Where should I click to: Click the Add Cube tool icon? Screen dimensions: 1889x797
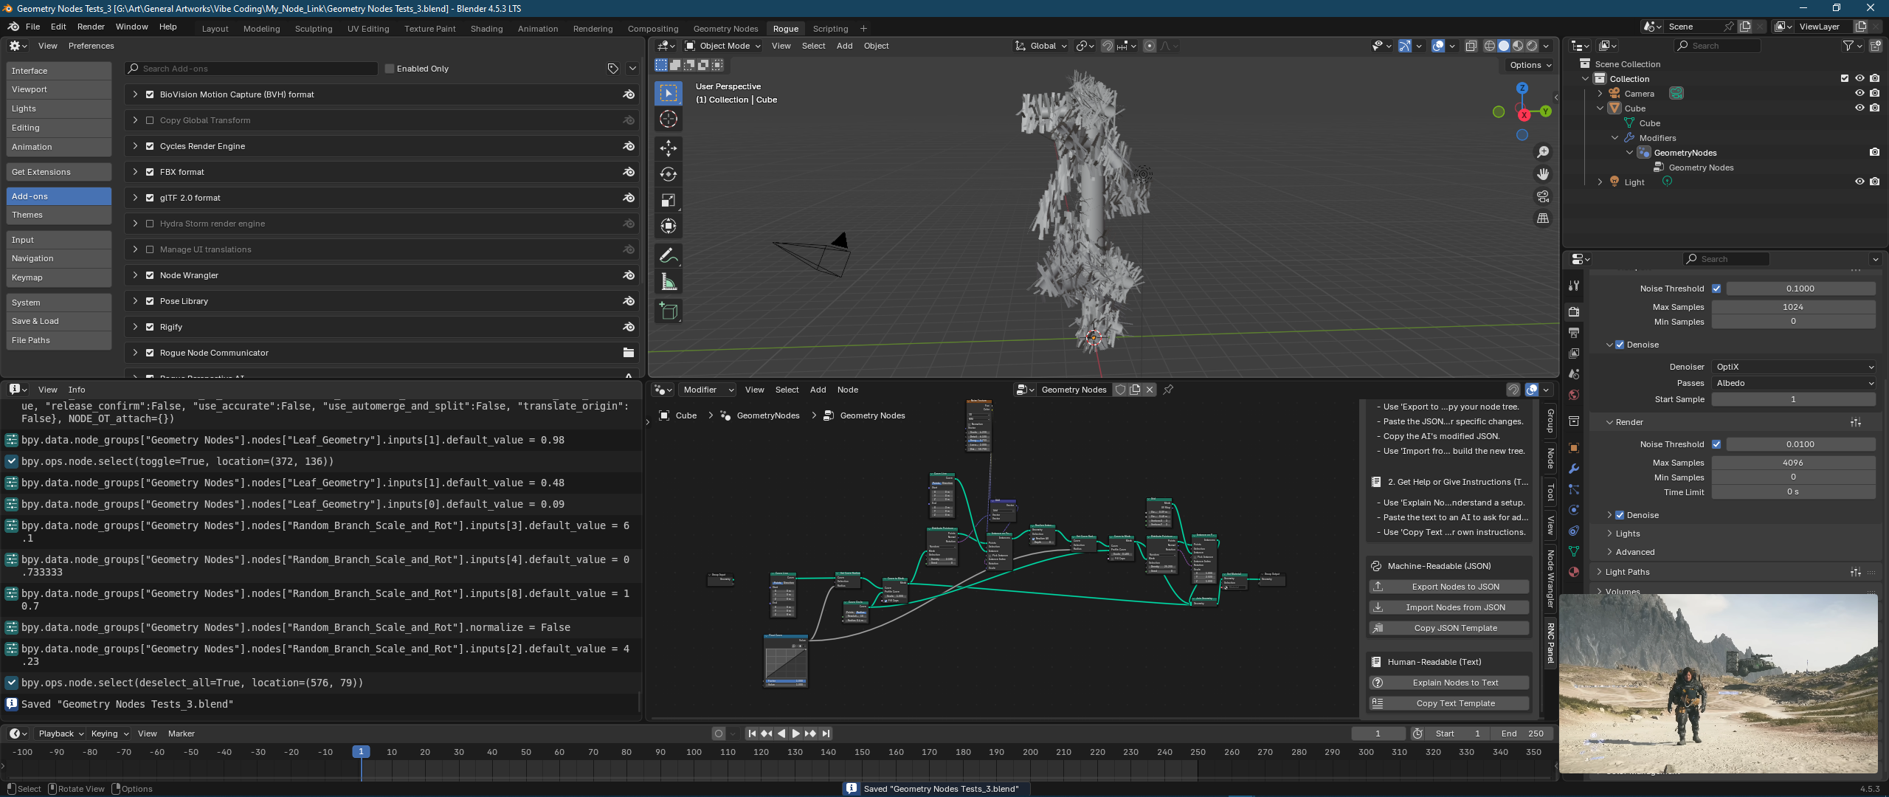(x=669, y=311)
